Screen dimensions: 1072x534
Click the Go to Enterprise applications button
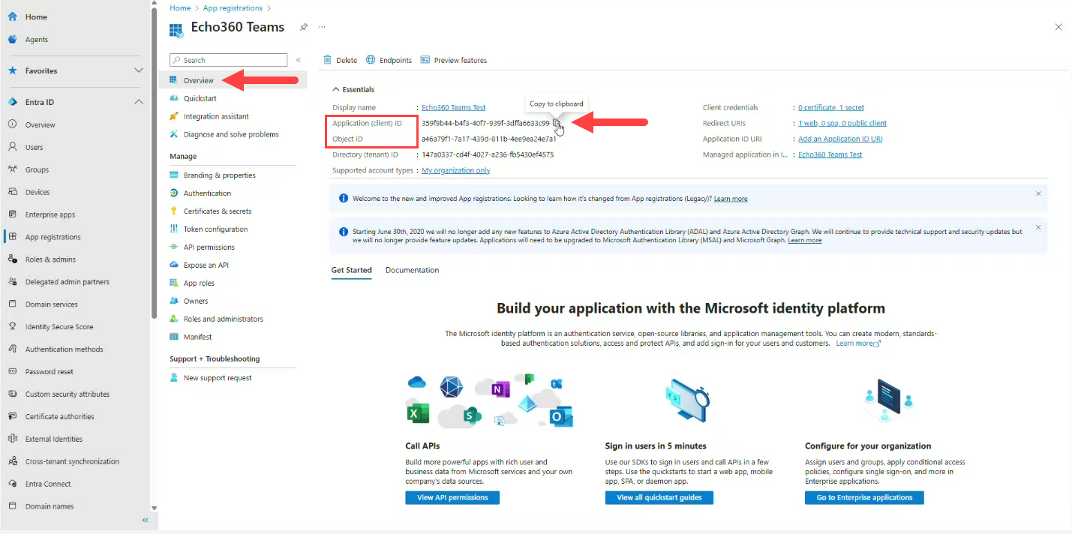pyautogui.click(x=863, y=497)
